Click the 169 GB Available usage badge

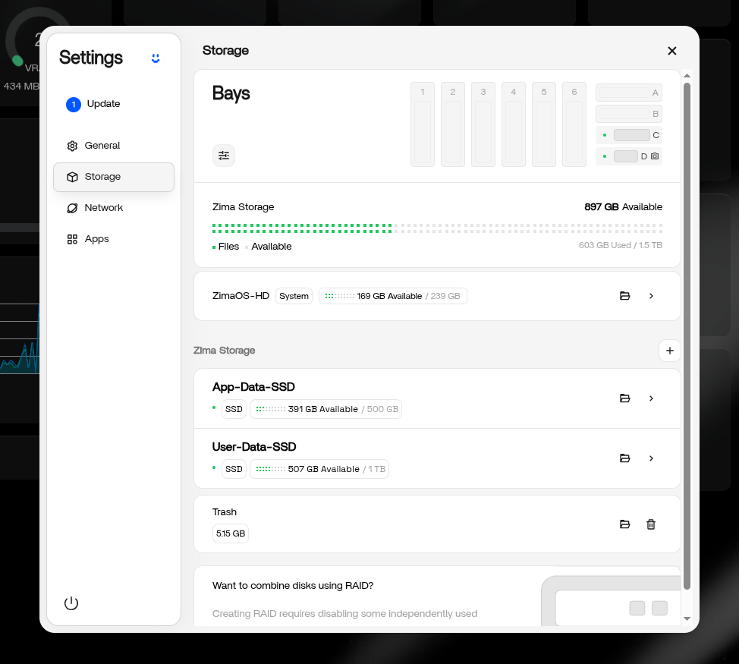[392, 296]
